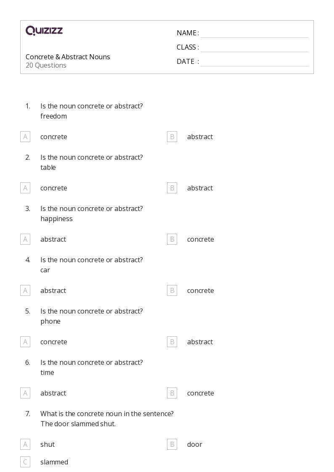
Task: Choose B abstract for phone question
Action: (x=172, y=342)
